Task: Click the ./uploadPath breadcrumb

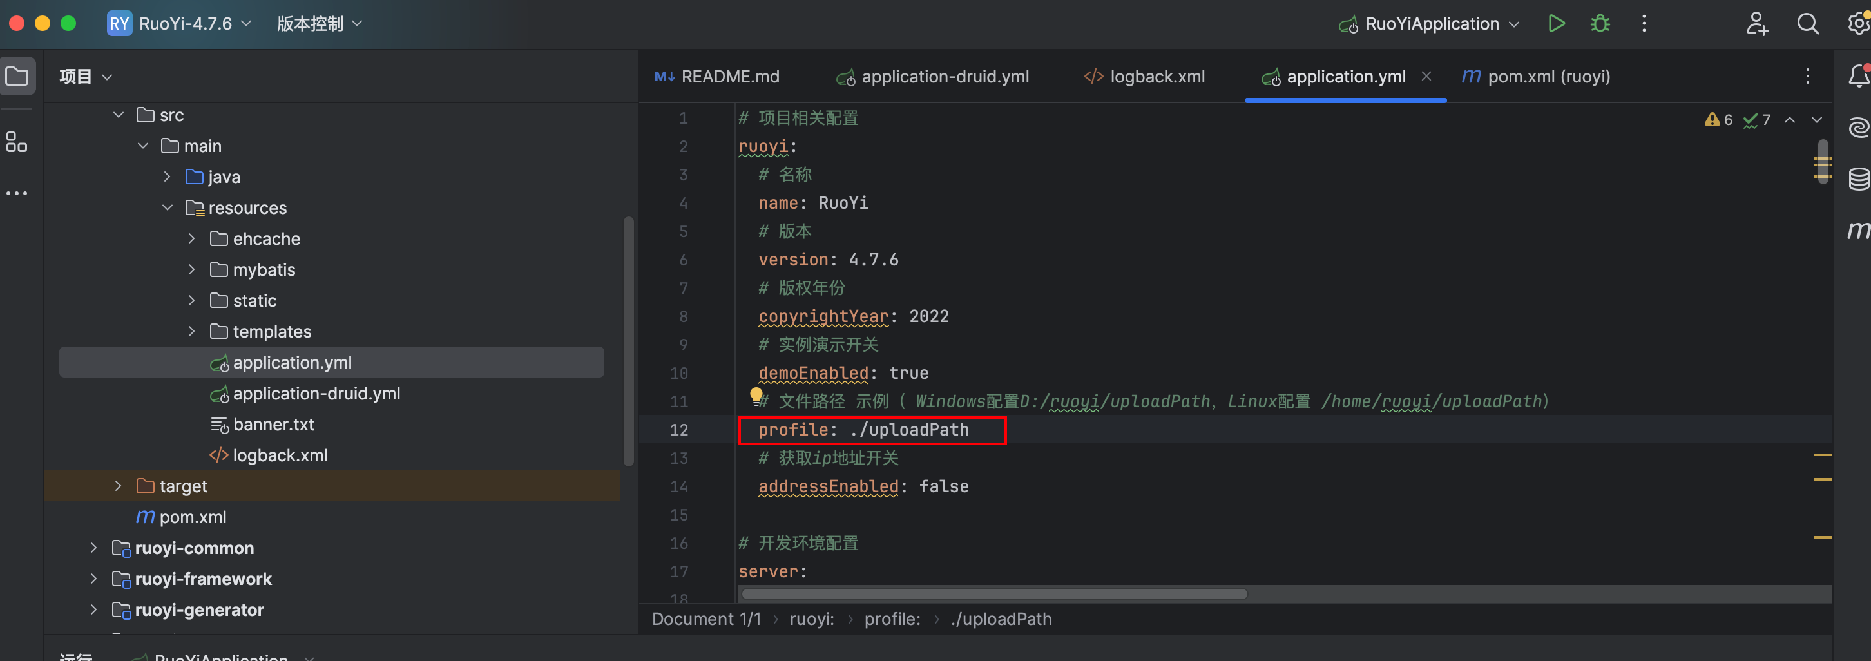Action: (1001, 619)
